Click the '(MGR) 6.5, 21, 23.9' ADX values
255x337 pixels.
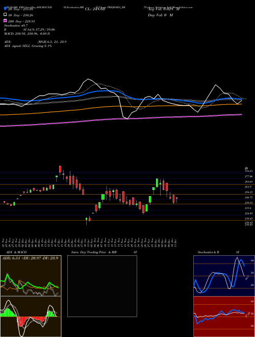(52, 42)
